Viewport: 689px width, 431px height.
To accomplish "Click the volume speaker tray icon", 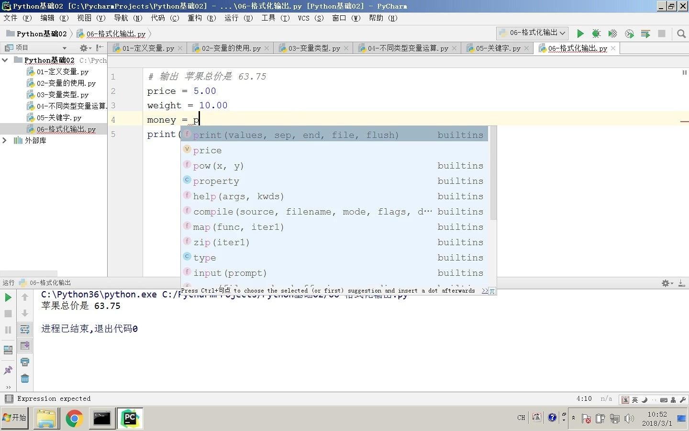I will (629, 419).
